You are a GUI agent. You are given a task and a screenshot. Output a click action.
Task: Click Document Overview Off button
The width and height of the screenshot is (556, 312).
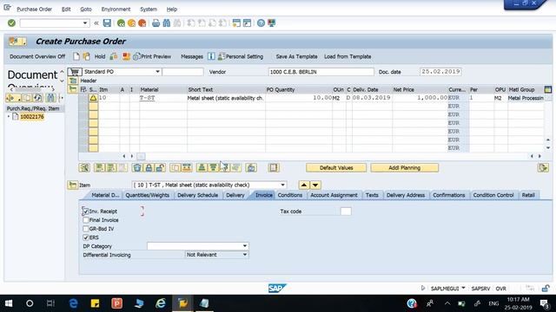point(37,56)
